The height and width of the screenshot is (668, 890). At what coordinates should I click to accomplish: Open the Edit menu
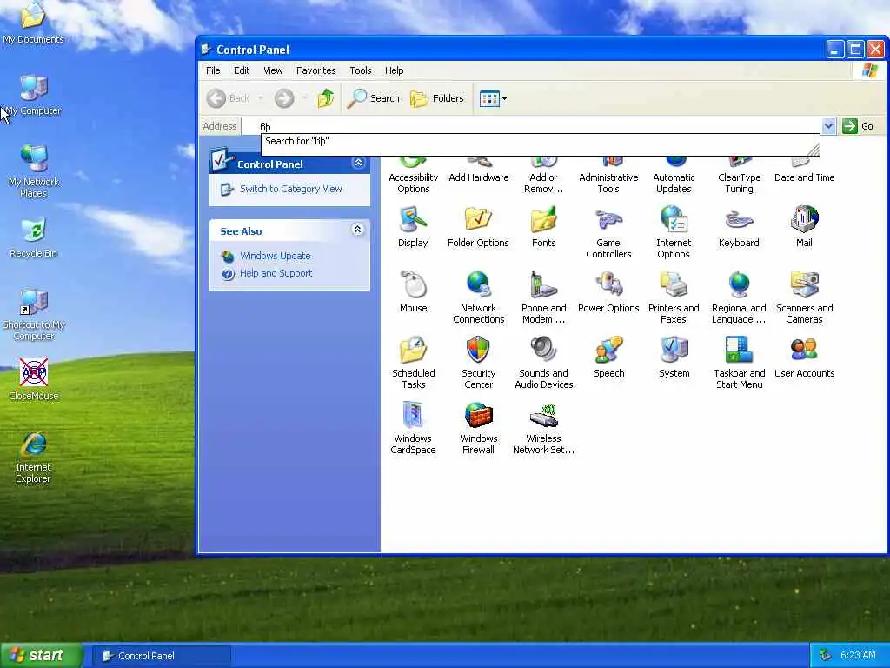(x=242, y=70)
